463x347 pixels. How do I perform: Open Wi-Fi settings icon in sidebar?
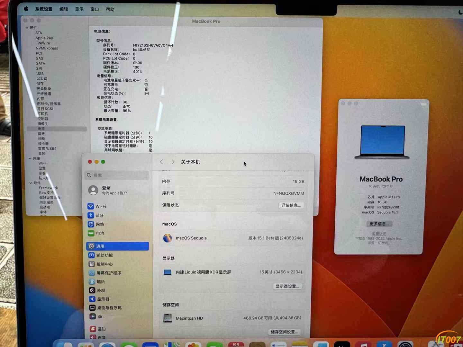point(91,206)
